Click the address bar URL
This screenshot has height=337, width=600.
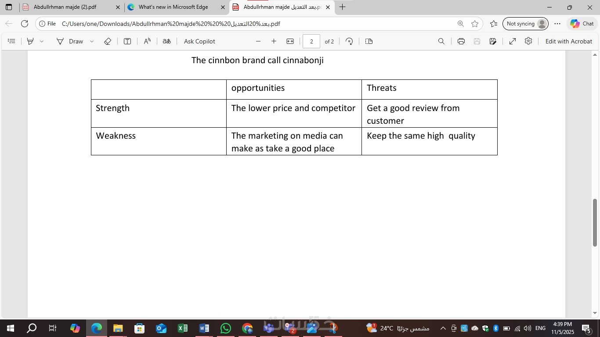(x=171, y=24)
